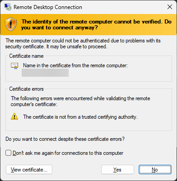
Task: Click the Certificate errors group label
Action: pos(26,89)
